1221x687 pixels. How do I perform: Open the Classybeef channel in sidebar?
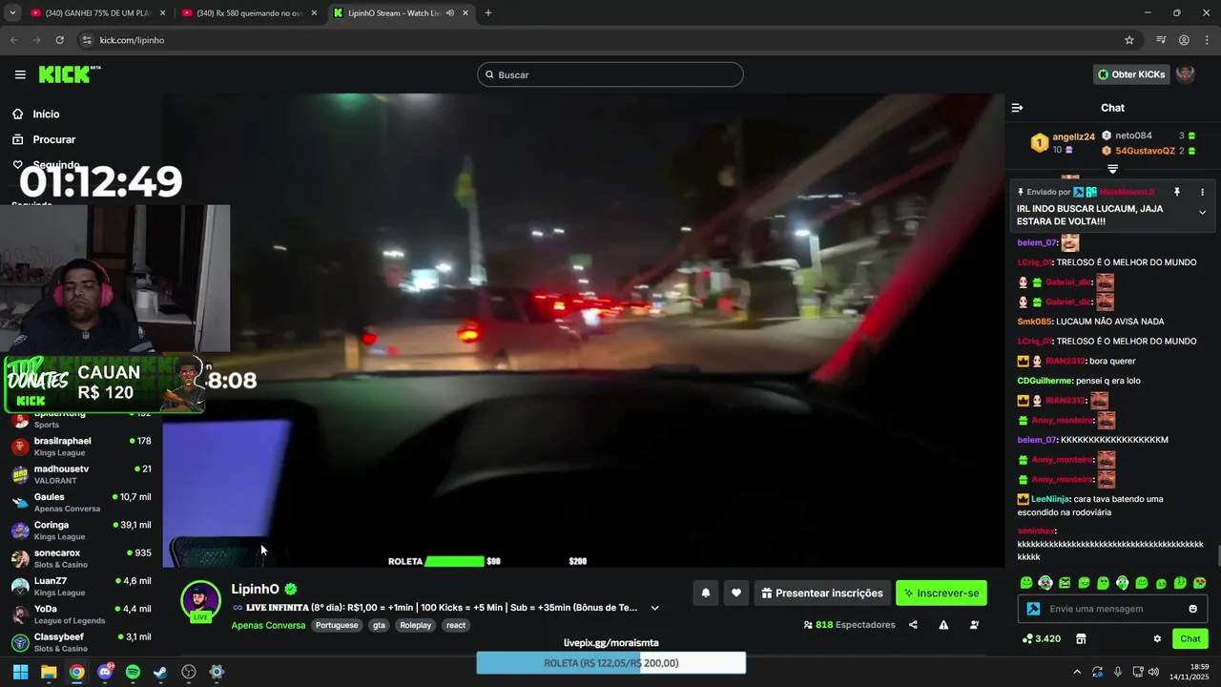tap(81, 641)
